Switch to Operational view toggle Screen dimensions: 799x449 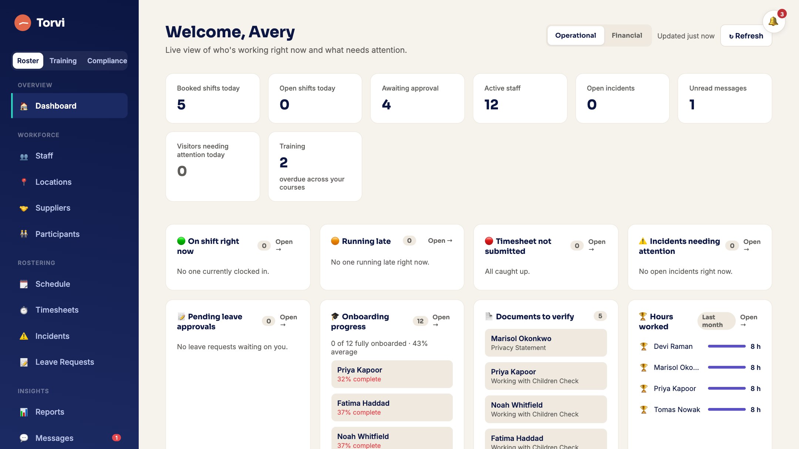coord(576,35)
